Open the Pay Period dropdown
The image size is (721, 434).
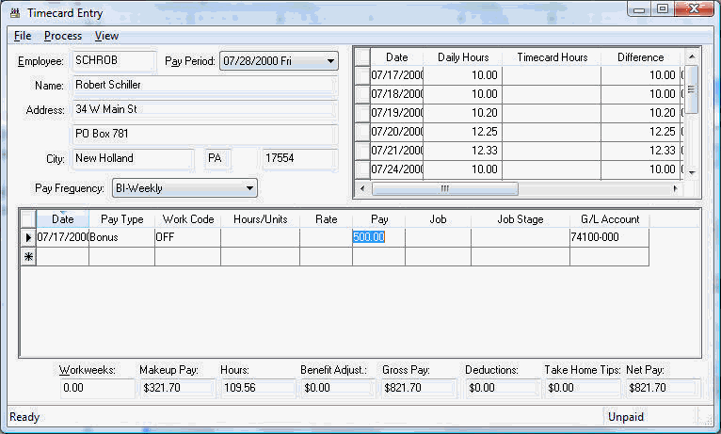coord(330,62)
